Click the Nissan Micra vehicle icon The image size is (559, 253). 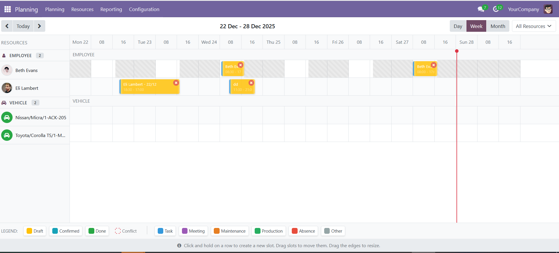coord(7,117)
